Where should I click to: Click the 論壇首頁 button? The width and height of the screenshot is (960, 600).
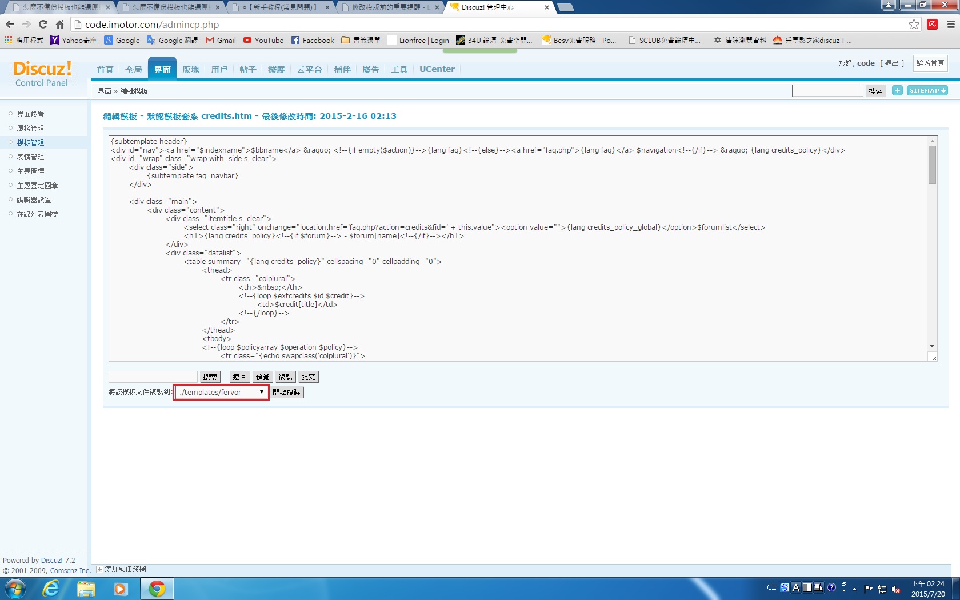click(930, 63)
